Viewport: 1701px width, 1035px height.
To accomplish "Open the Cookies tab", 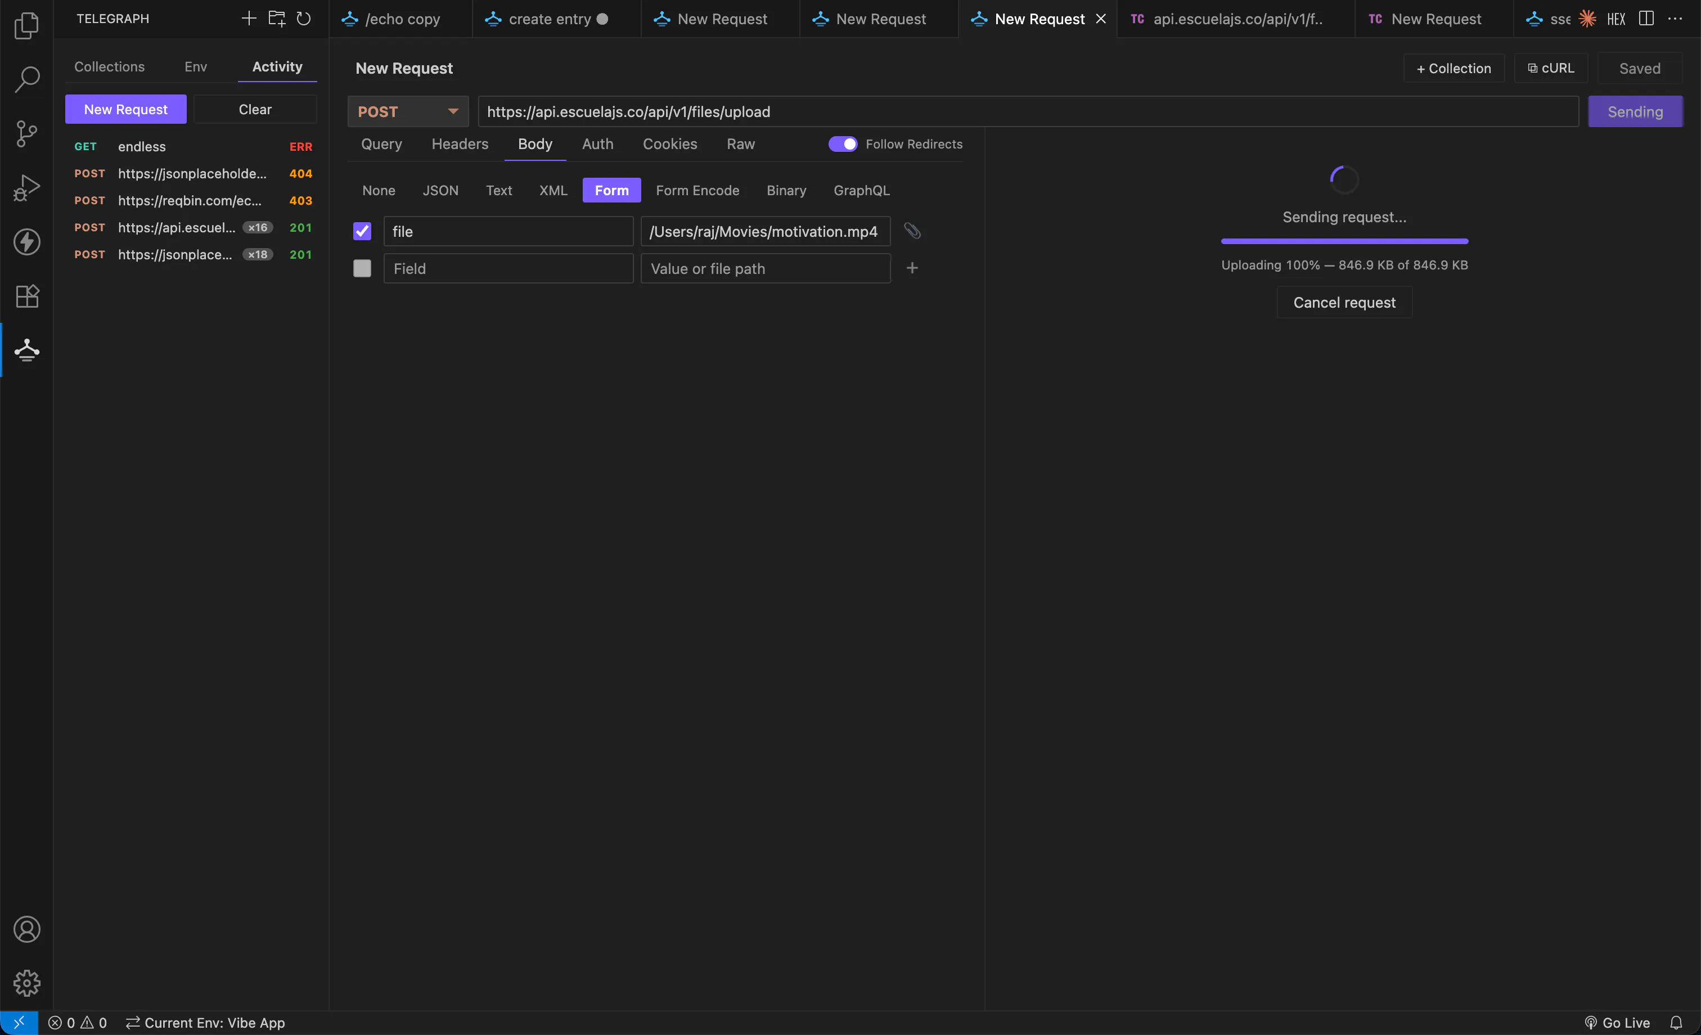I will [669, 143].
